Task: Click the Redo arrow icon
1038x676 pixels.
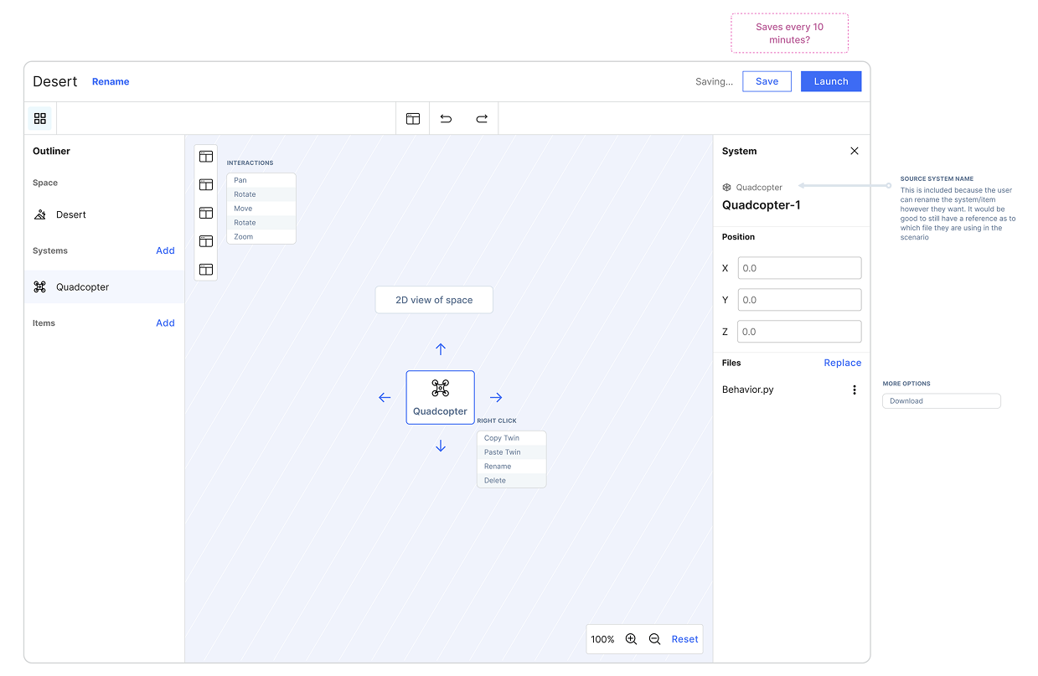Action: (481, 118)
